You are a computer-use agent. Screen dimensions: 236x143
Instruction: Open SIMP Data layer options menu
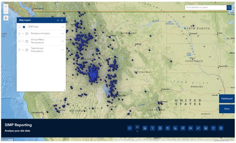tap(63, 27)
